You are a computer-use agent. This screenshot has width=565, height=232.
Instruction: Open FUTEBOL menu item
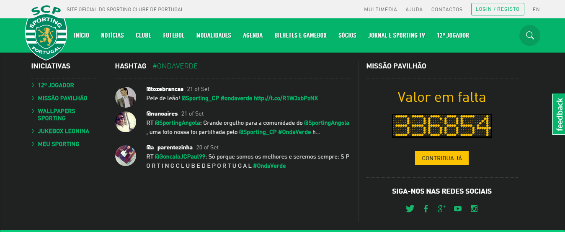(174, 35)
